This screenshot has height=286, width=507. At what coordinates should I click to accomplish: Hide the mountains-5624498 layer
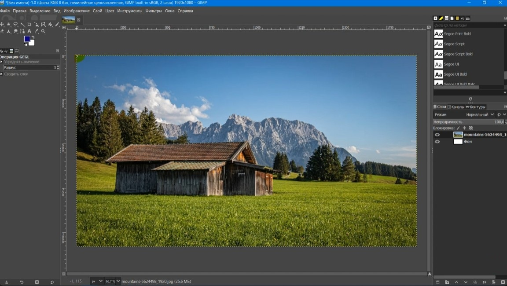point(437,135)
